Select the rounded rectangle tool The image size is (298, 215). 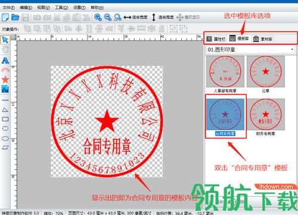(5, 129)
